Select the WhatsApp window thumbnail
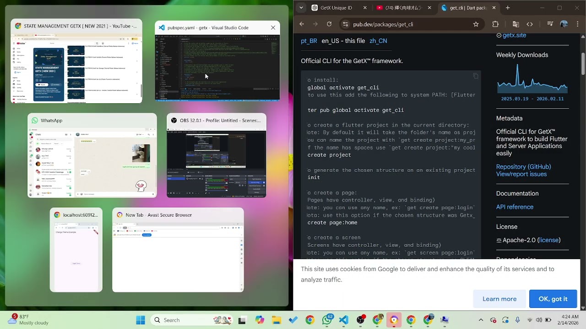 92,155
